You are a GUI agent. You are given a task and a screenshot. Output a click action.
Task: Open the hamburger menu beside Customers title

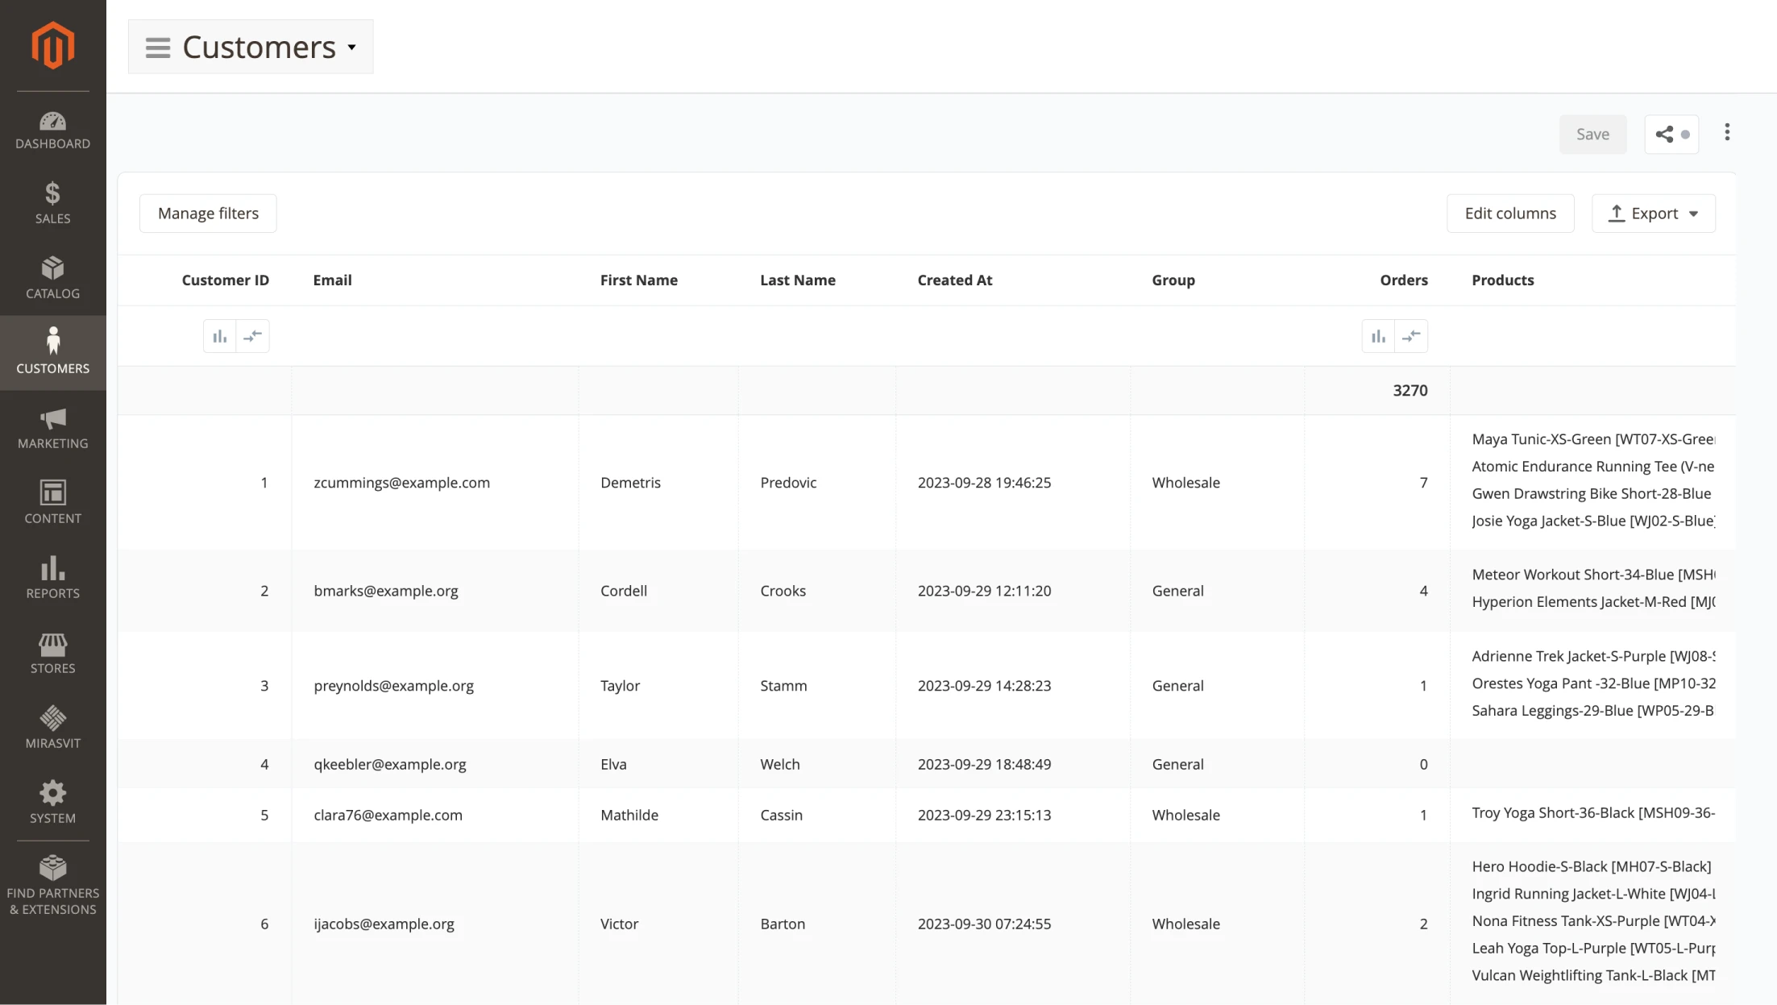158,47
